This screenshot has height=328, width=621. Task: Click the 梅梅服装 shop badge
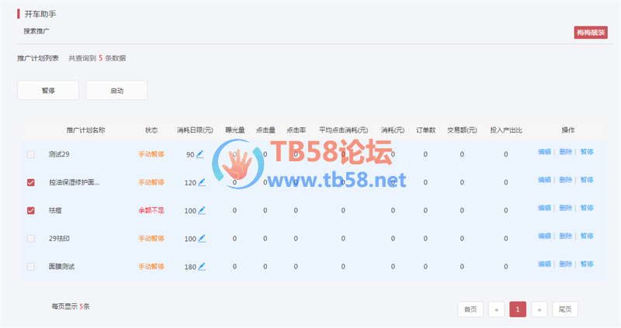(x=591, y=32)
